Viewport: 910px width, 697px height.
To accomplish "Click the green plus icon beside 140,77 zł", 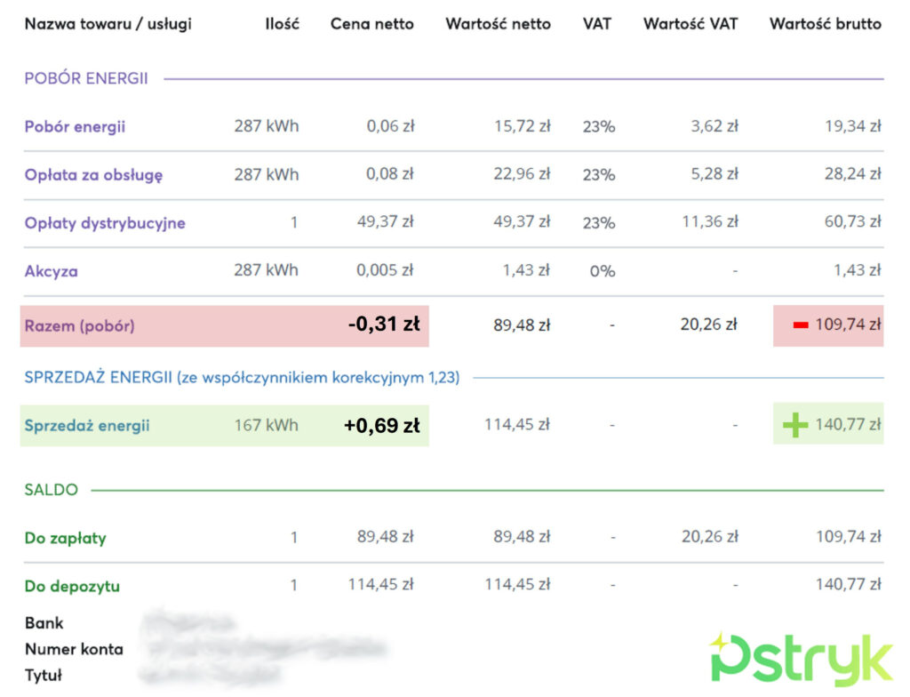I will tap(795, 425).
